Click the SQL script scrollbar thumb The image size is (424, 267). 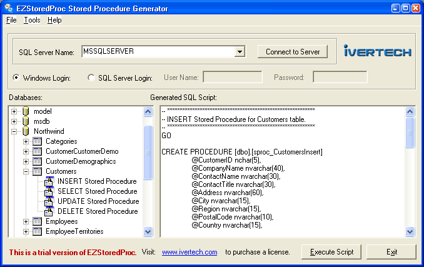click(x=410, y=133)
